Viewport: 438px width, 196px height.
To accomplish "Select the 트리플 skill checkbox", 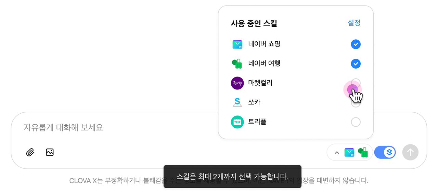I will [356, 122].
